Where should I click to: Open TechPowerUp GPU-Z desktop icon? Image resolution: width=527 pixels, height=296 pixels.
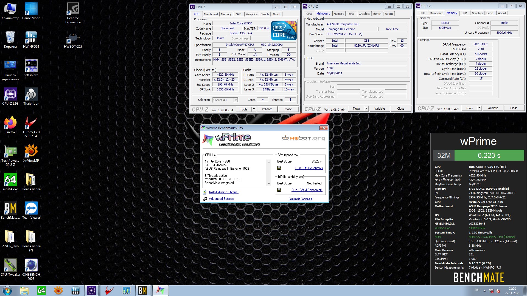point(10,155)
